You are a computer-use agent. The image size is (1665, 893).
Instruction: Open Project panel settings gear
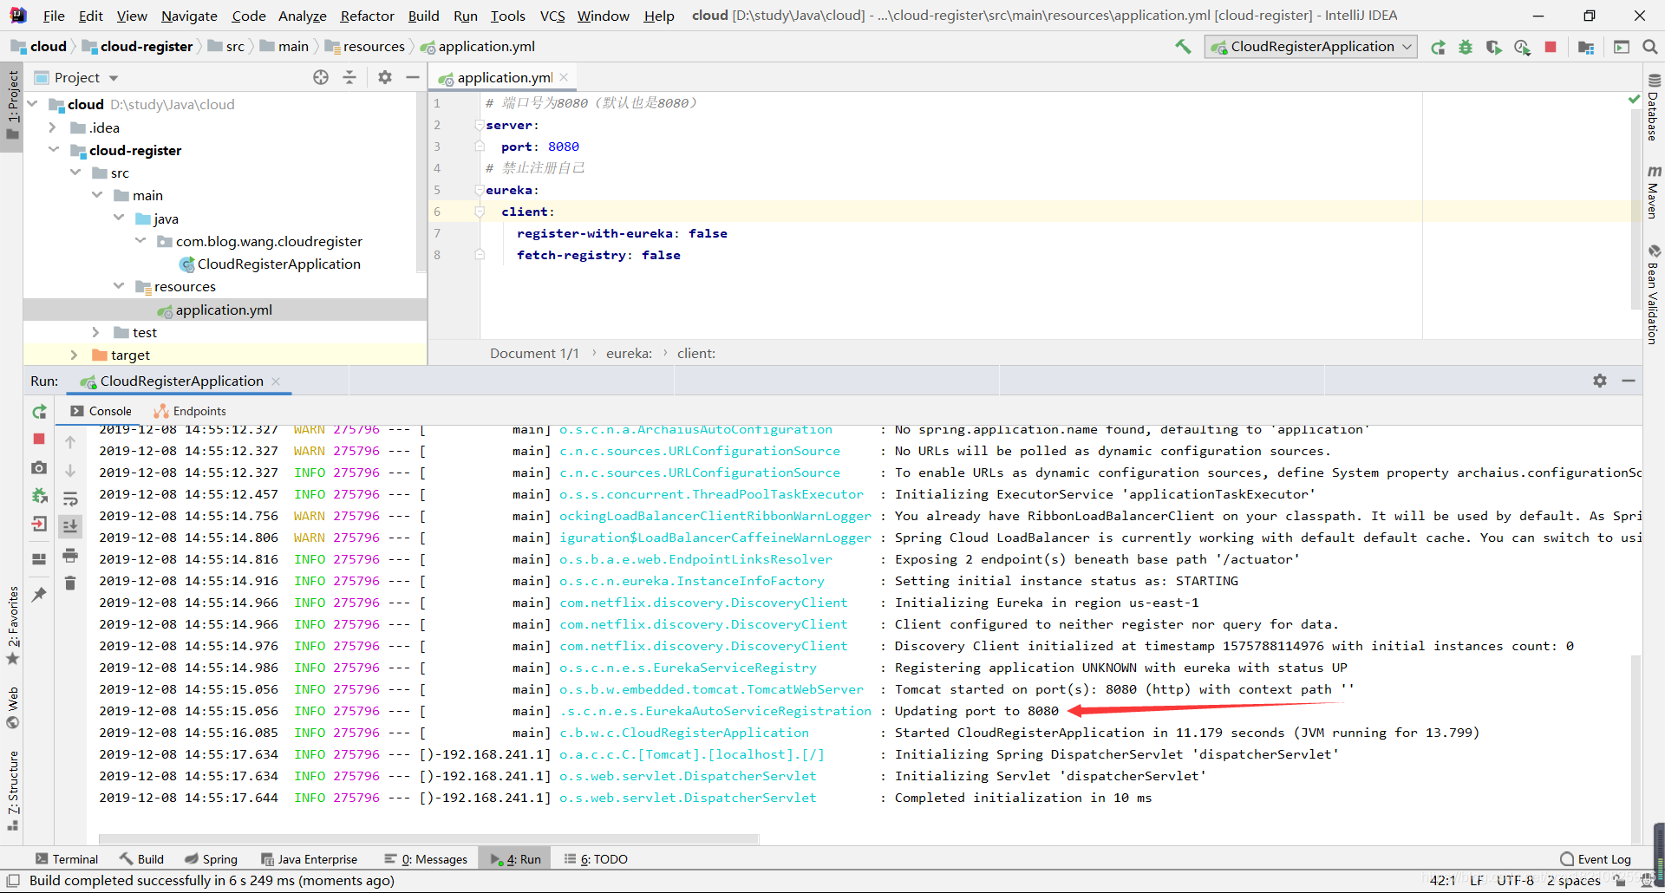pos(385,77)
